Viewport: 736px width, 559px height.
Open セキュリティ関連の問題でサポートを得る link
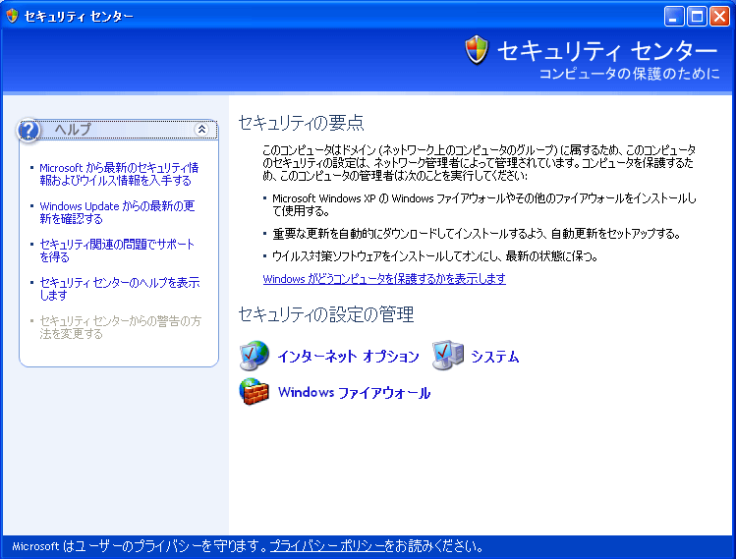pos(116,251)
